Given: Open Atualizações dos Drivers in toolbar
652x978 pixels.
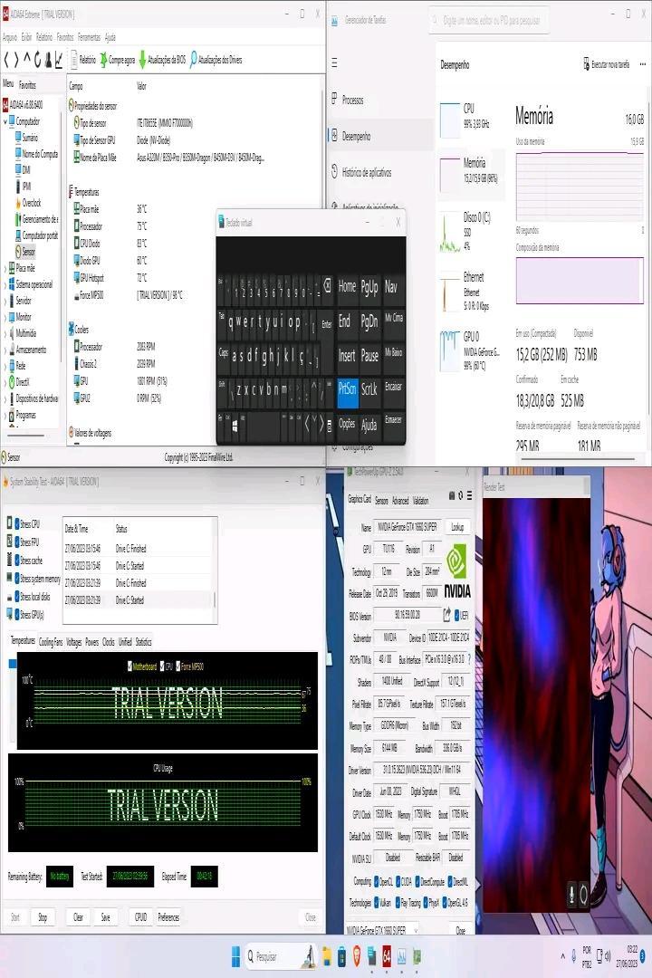Looking at the screenshot, I should [x=216, y=60].
